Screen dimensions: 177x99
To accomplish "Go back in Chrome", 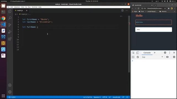I will pyautogui.click(x=133, y=9).
